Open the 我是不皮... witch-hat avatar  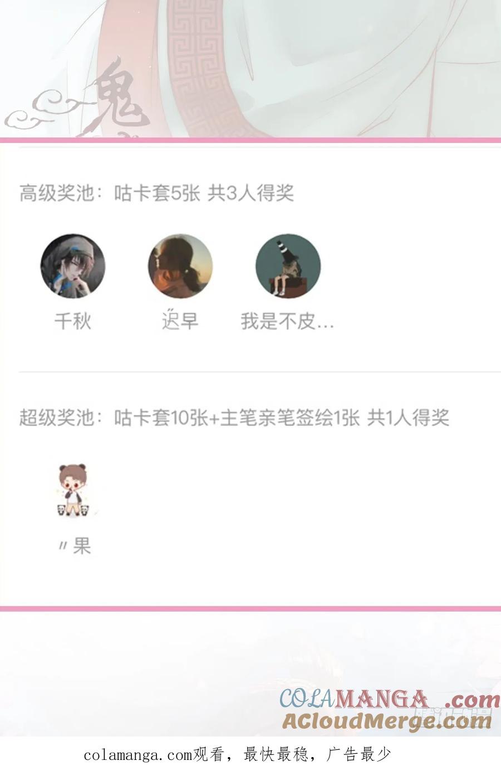point(288,267)
